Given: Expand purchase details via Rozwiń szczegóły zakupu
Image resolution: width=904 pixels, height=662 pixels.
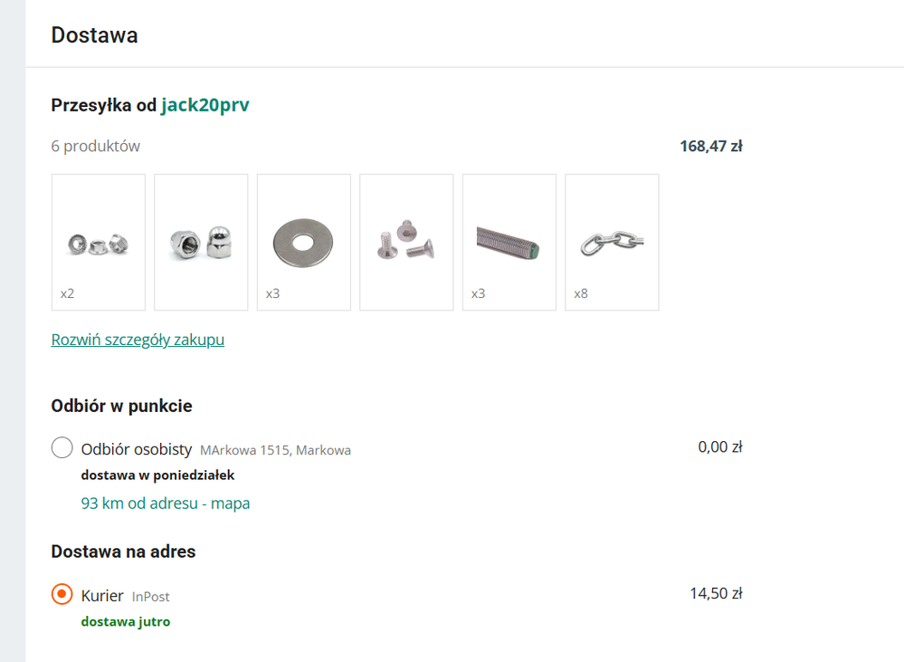Looking at the screenshot, I should 138,340.
